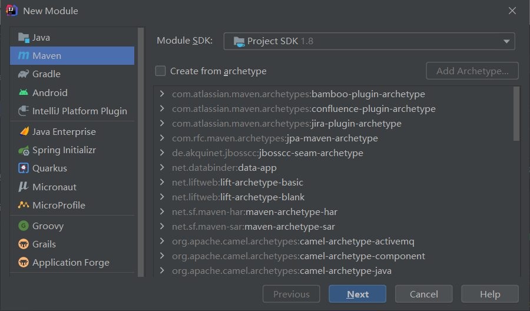
Task: Click the module type list scrollbar
Action: (141, 152)
